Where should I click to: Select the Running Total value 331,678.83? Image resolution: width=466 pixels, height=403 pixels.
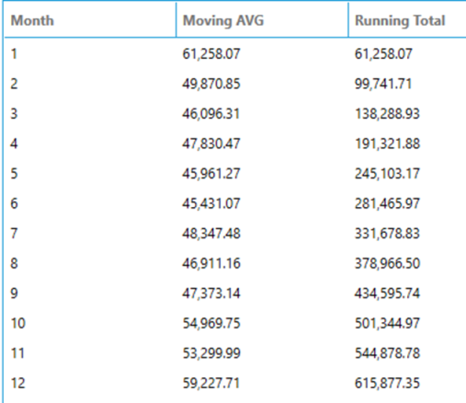(387, 234)
